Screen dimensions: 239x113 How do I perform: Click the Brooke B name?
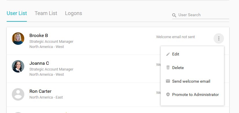(38, 35)
